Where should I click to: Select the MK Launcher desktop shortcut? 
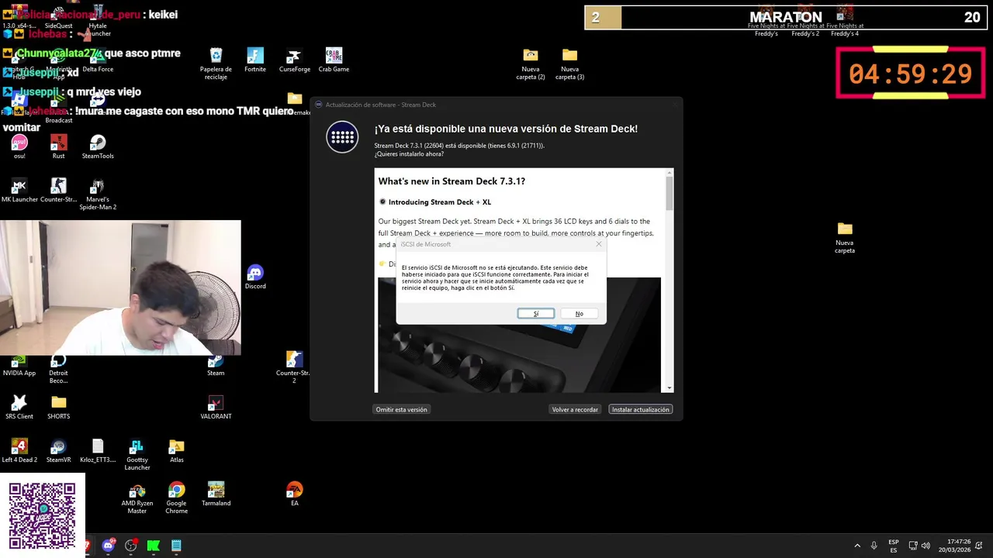pyautogui.click(x=19, y=190)
